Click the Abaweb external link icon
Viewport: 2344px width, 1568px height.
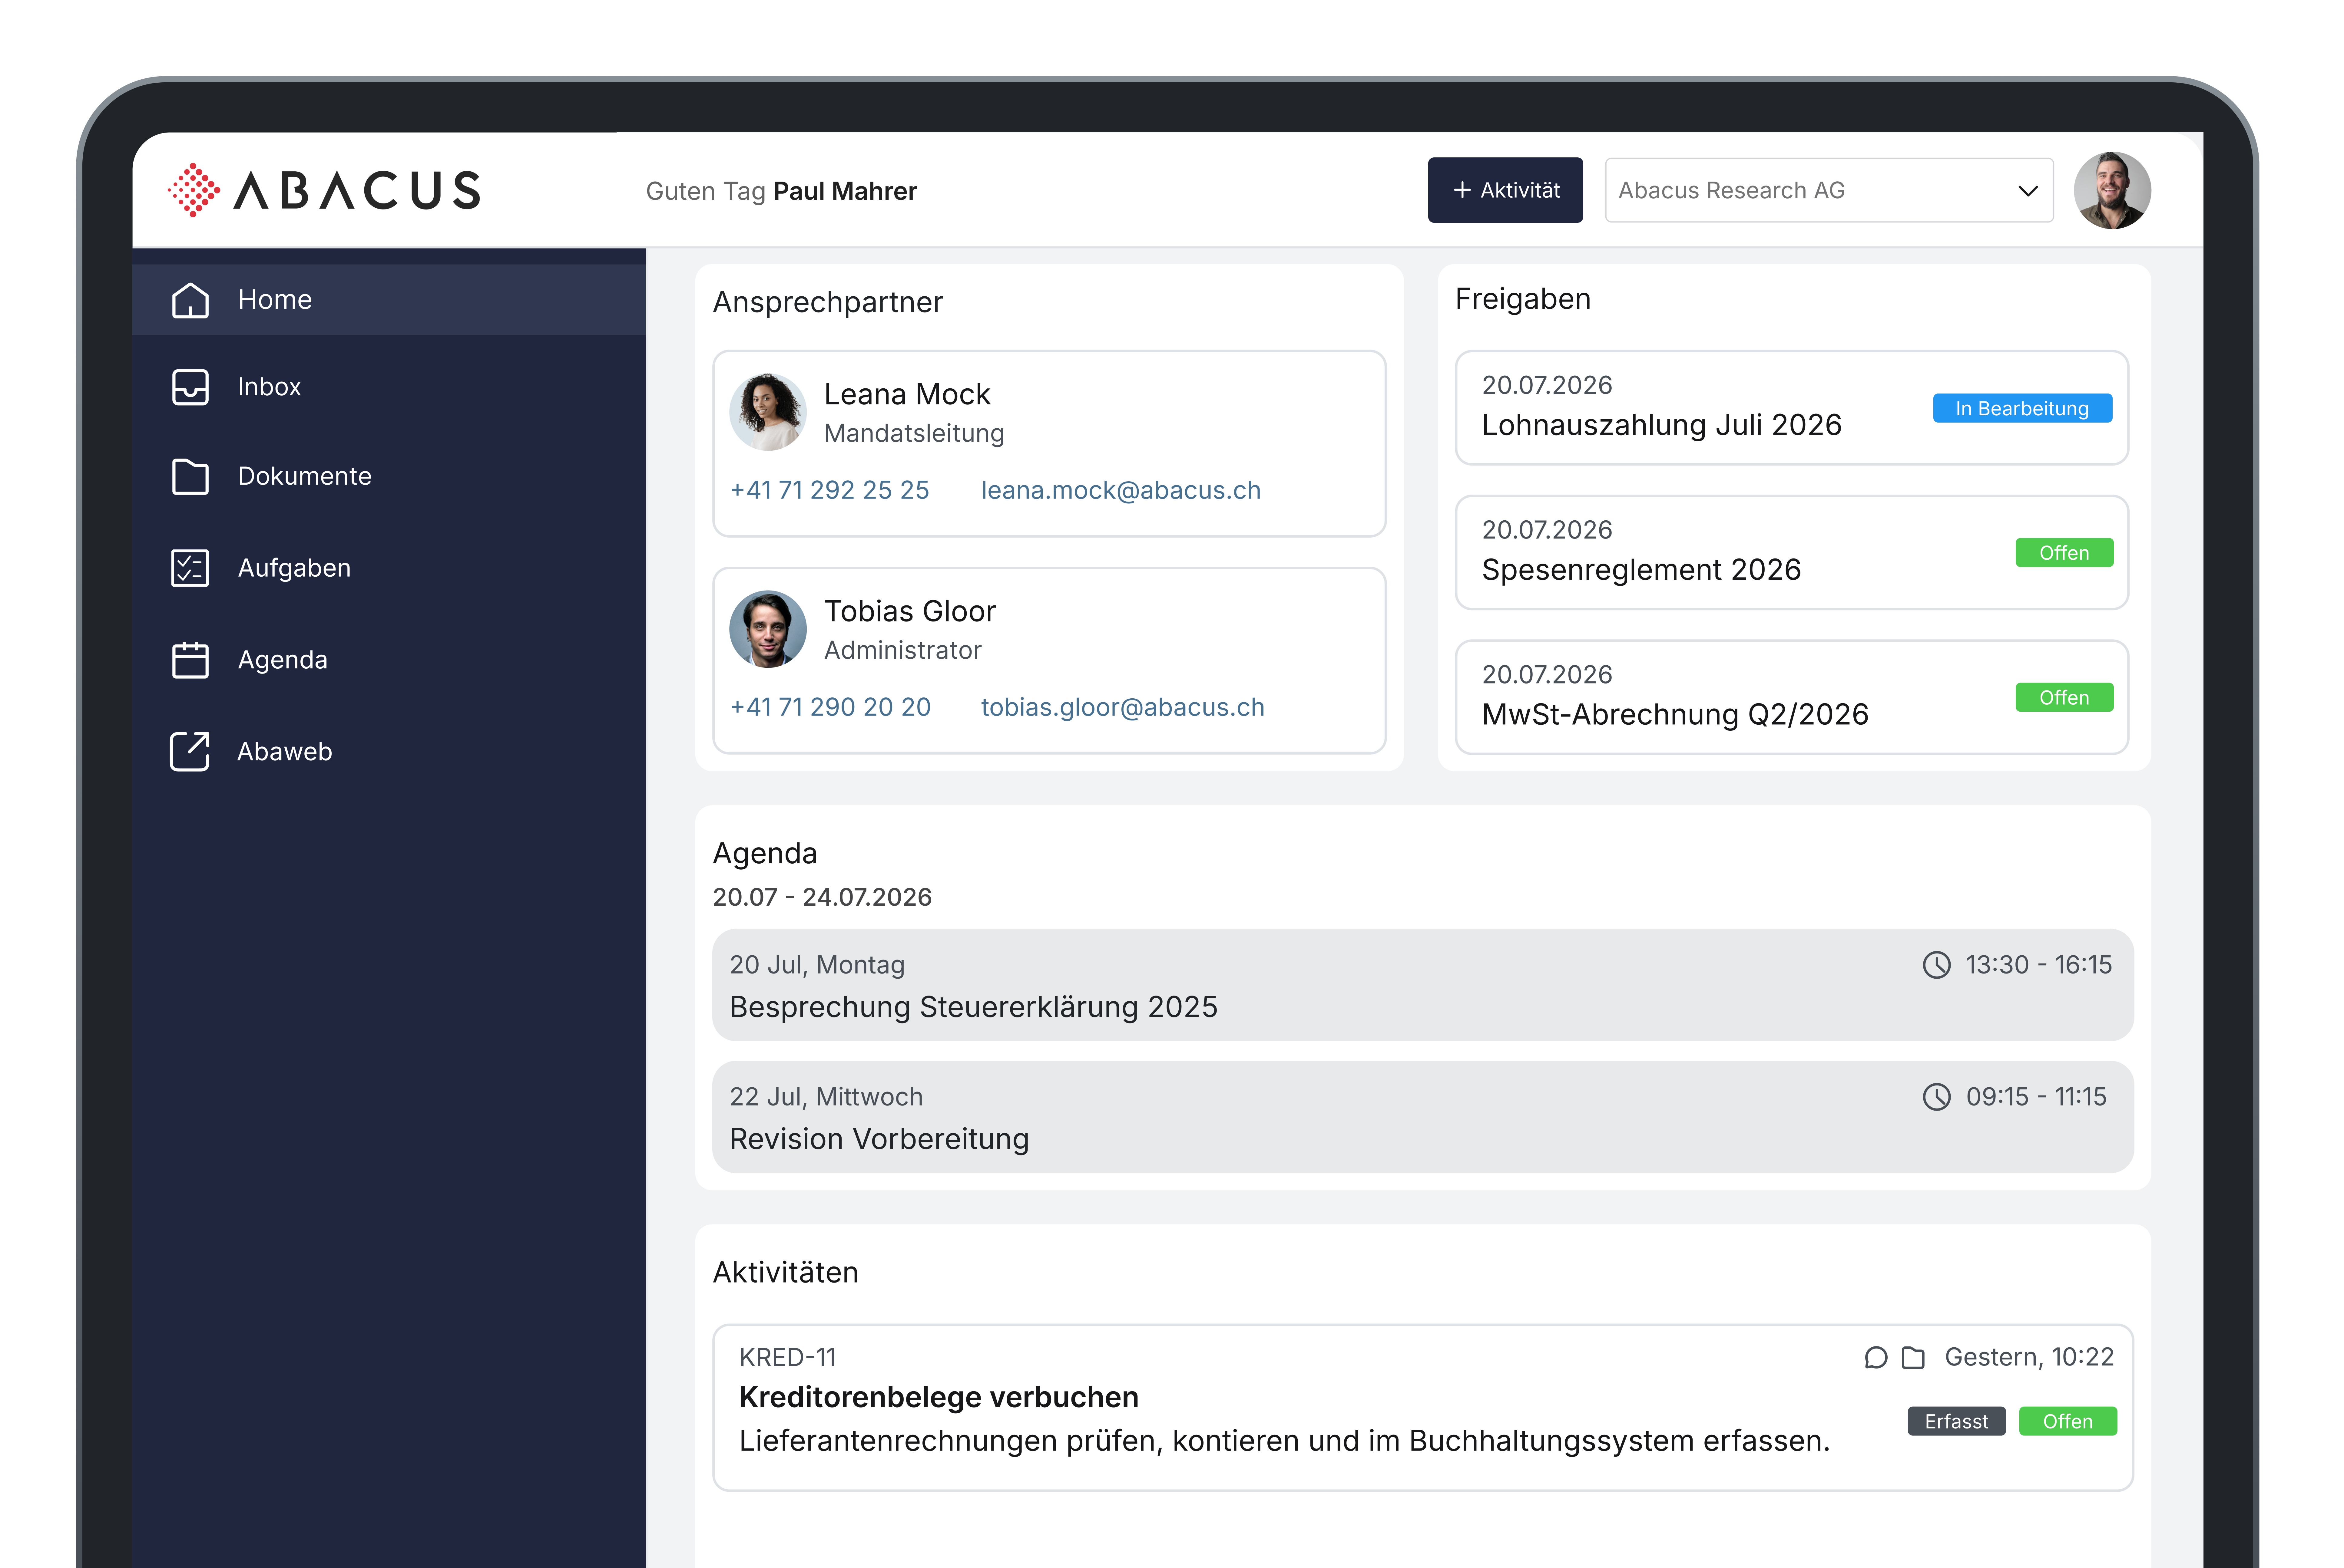(190, 752)
